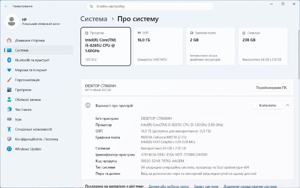Open Програми section
This screenshot has width=300, height=188.
tap(39, 90)
